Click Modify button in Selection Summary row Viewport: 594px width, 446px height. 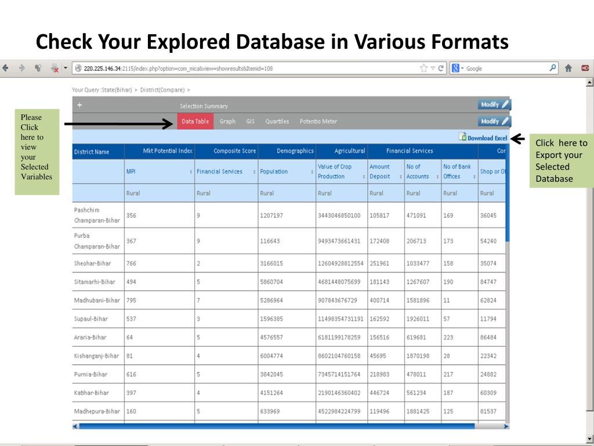click(x=494, y=105)
